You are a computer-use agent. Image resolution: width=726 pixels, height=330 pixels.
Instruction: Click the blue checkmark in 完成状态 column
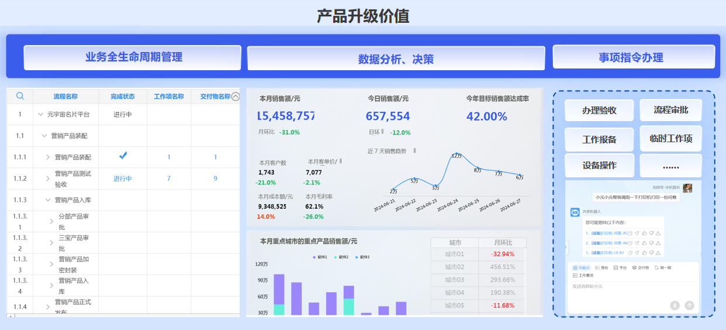coord(123,156)
